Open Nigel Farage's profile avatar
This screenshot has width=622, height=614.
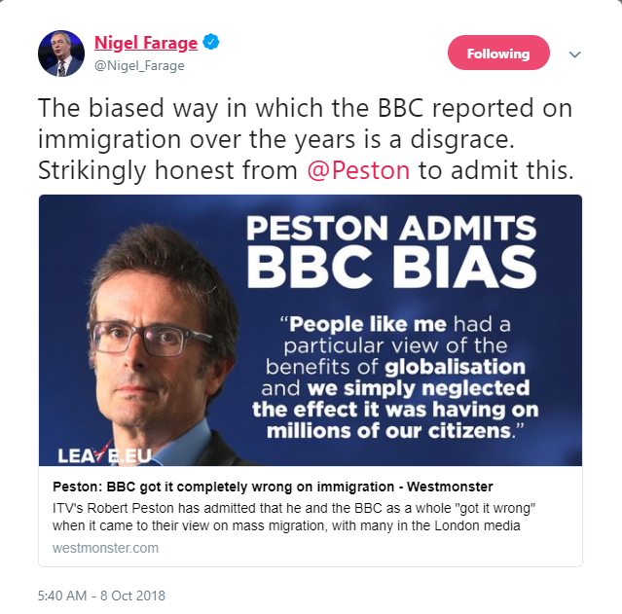click(61, 54)
